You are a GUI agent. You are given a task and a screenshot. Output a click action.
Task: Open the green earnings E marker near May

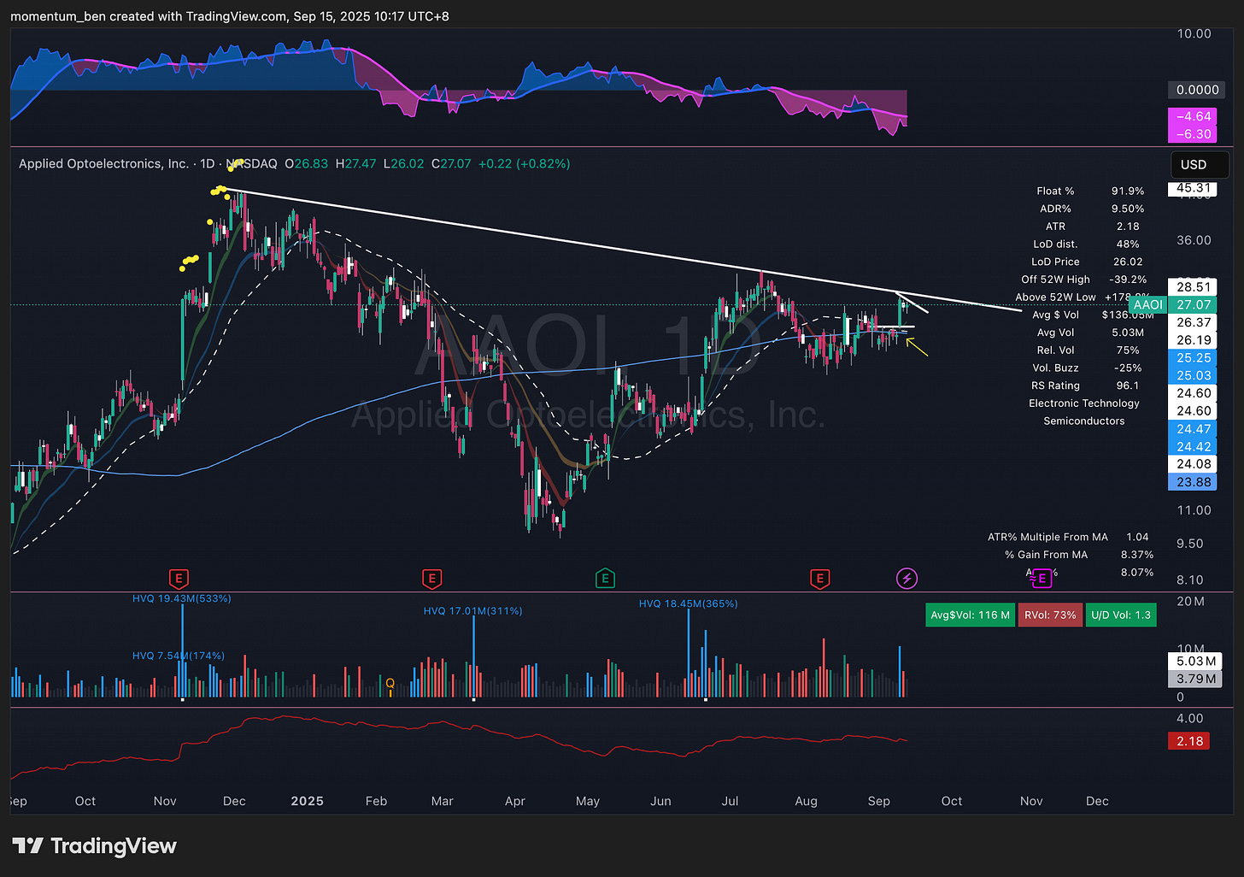point(605,579)
